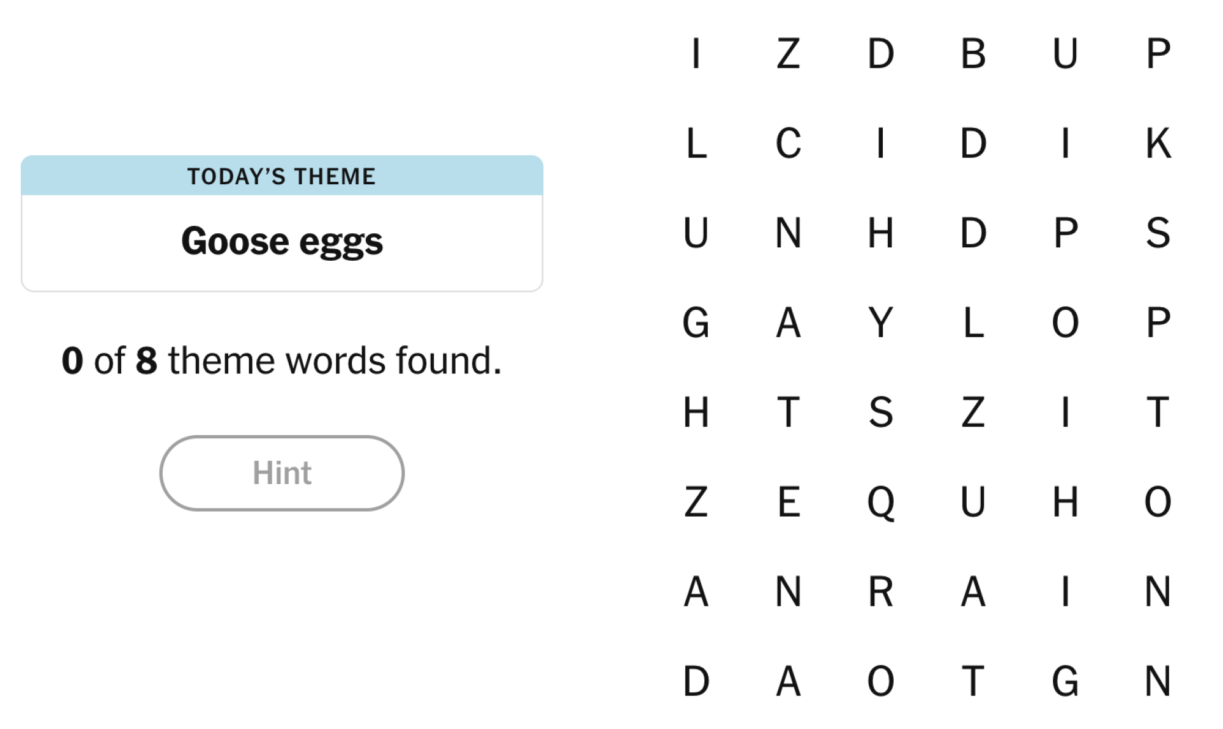1223x729 pixels.
Task: Select the final letter N bottom right
Action: pyautogui.click(x=1158, y=679)
